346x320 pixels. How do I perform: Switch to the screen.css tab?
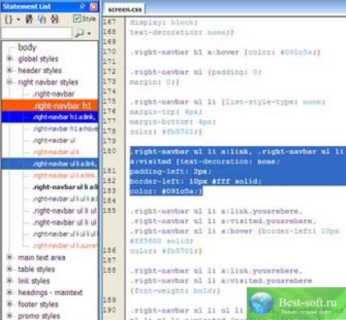(x=125, y=9)
